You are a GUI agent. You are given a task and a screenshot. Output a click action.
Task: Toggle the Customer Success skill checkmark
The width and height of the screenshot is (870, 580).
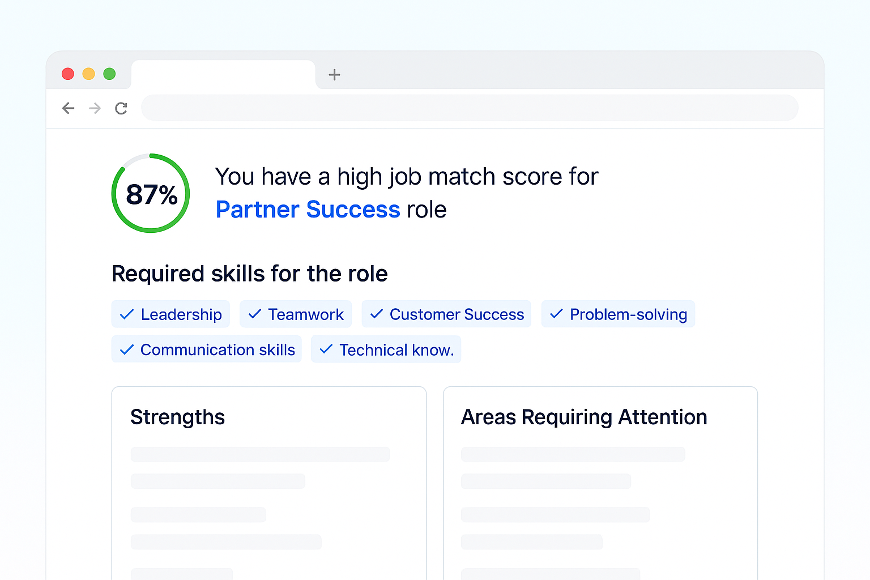[x=375, y=314]
